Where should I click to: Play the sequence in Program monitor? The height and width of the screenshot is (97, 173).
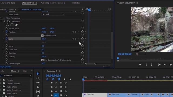click(x=171, y=65)
